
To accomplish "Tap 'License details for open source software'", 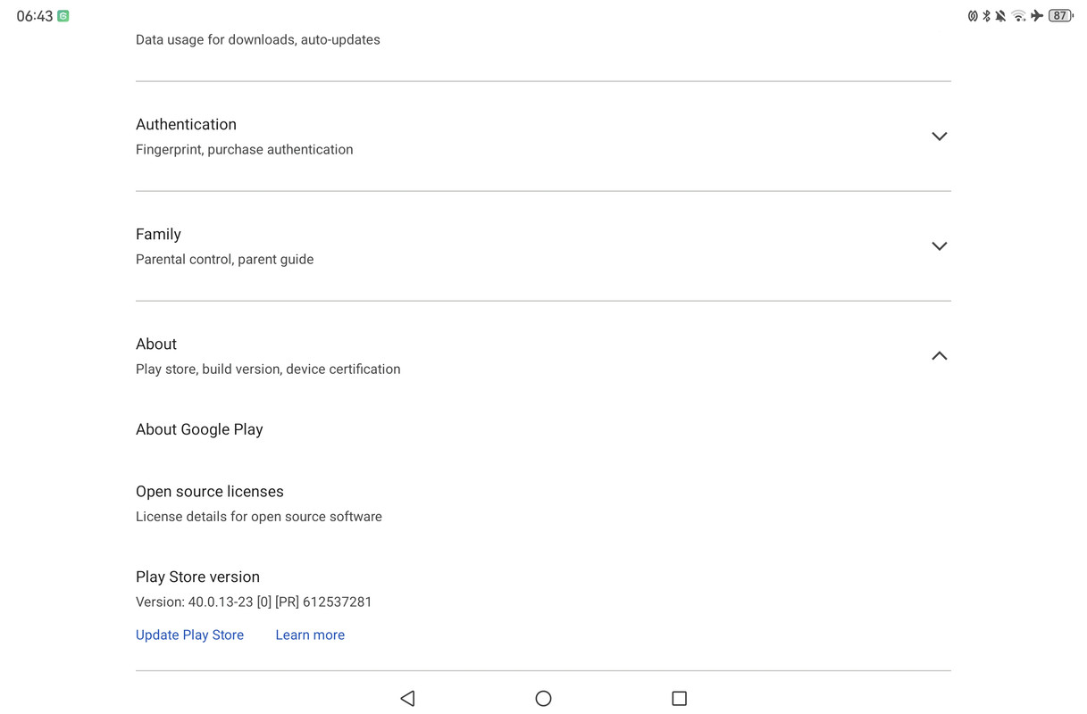I will [259, 516].
